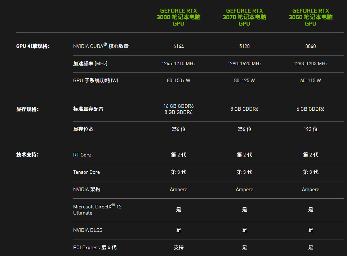The image size is (347, 256).
Task: Click DirectX 12 Ultimate 是 for RTX 3060
Action: point(311,209)
